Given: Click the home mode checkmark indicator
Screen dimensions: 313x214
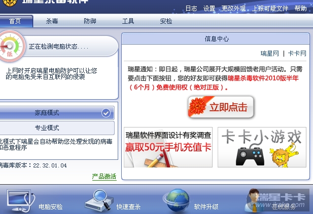Looking at the screenshot, I should (x=106, y=113).
